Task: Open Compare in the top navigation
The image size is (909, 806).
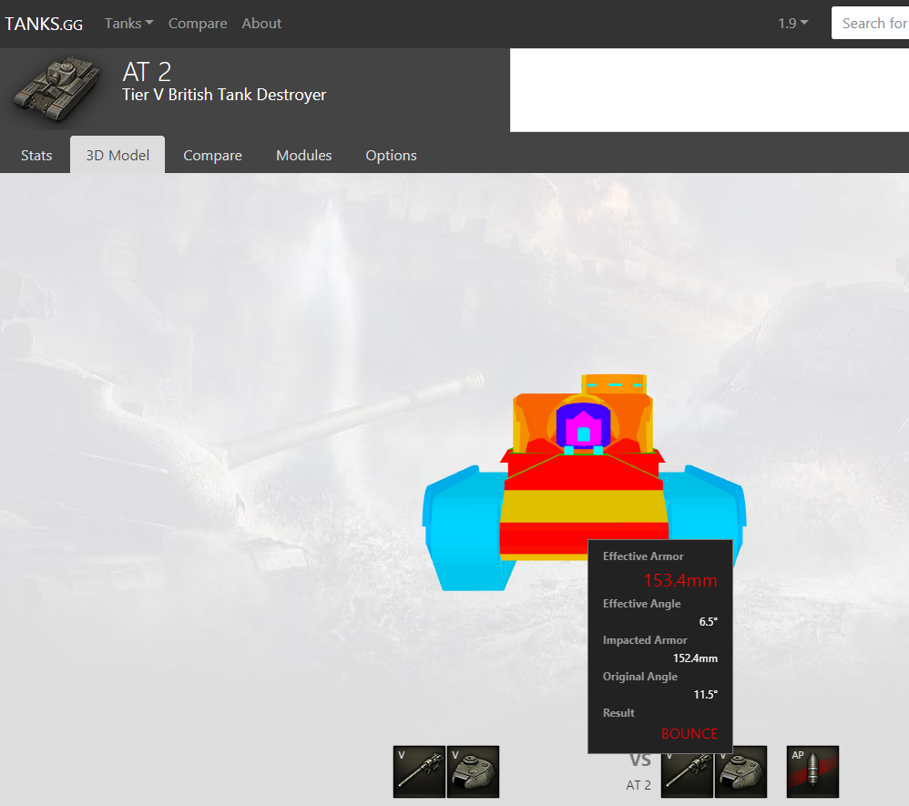Action: coord(198,23)
